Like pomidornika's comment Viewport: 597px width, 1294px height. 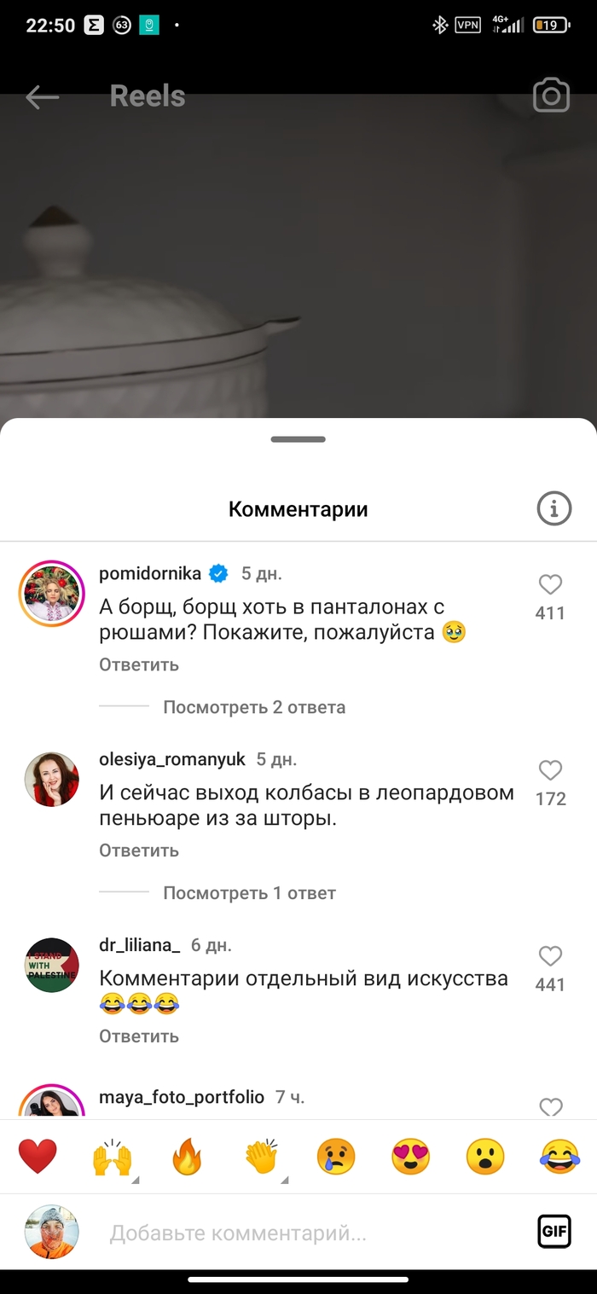[x=550, y=585]
